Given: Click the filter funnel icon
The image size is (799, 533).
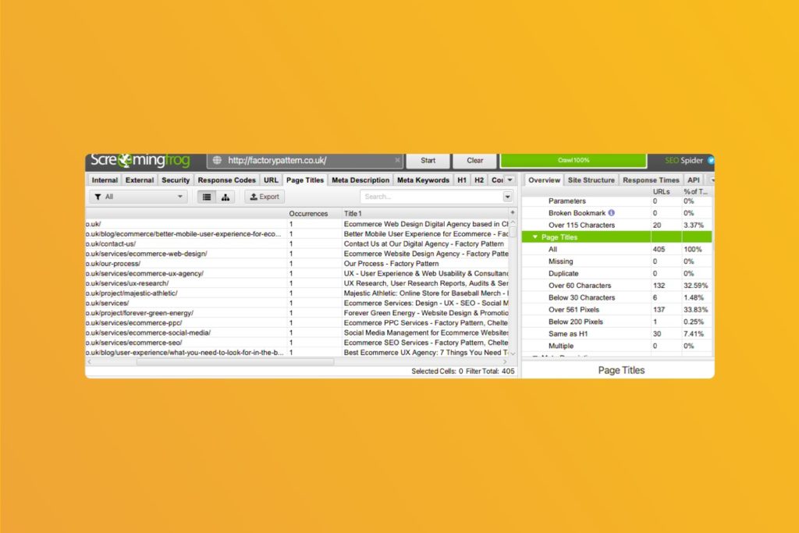Looking at the screenshot, I should pyautogui.click(x=98, y=196).
